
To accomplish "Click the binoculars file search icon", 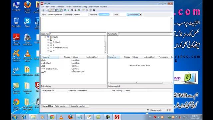I will pos(94,10).
